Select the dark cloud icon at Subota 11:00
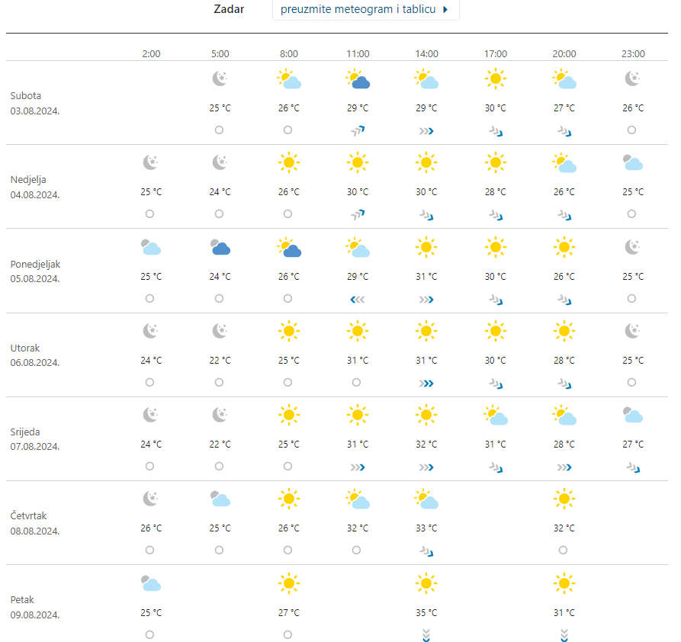This screenshot has width=681, height=642. pyautogui.click(x=358, y=79)
